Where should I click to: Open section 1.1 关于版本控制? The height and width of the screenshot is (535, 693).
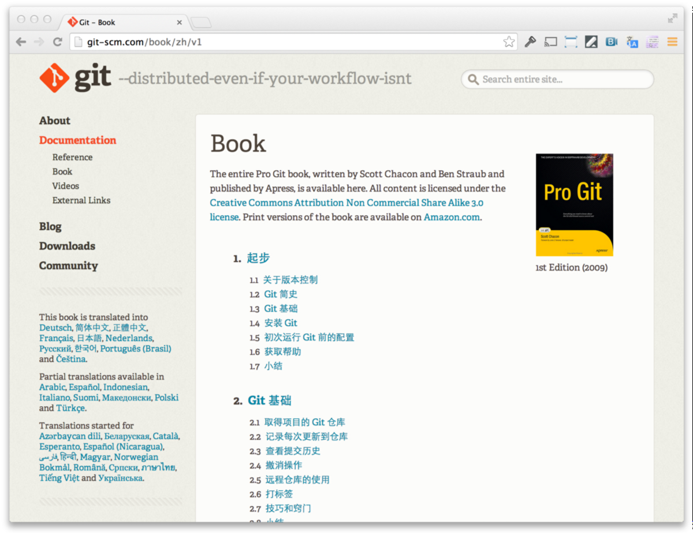(290, 280)
